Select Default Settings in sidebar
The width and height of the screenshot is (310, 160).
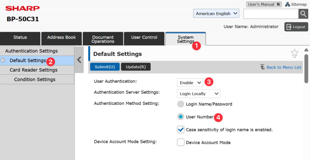point(37,60)
